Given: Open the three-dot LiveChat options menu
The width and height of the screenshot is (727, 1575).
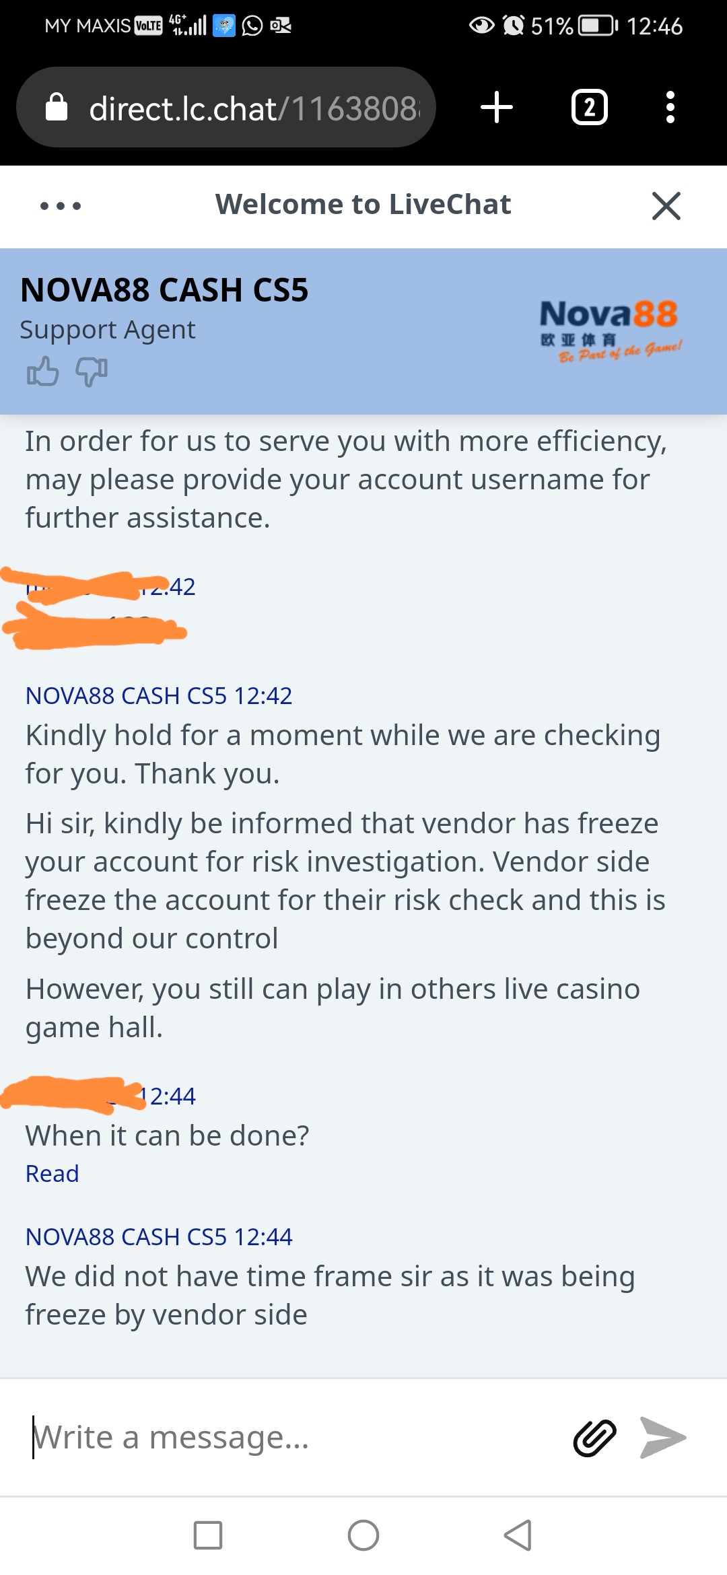Looking at the screenshot, I should click(61, 205).
